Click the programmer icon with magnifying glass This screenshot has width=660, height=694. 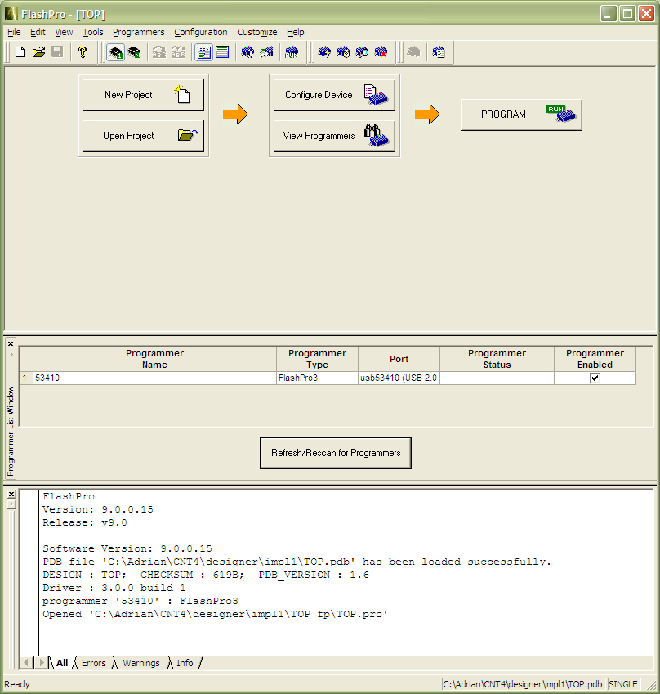pos(362,52)
